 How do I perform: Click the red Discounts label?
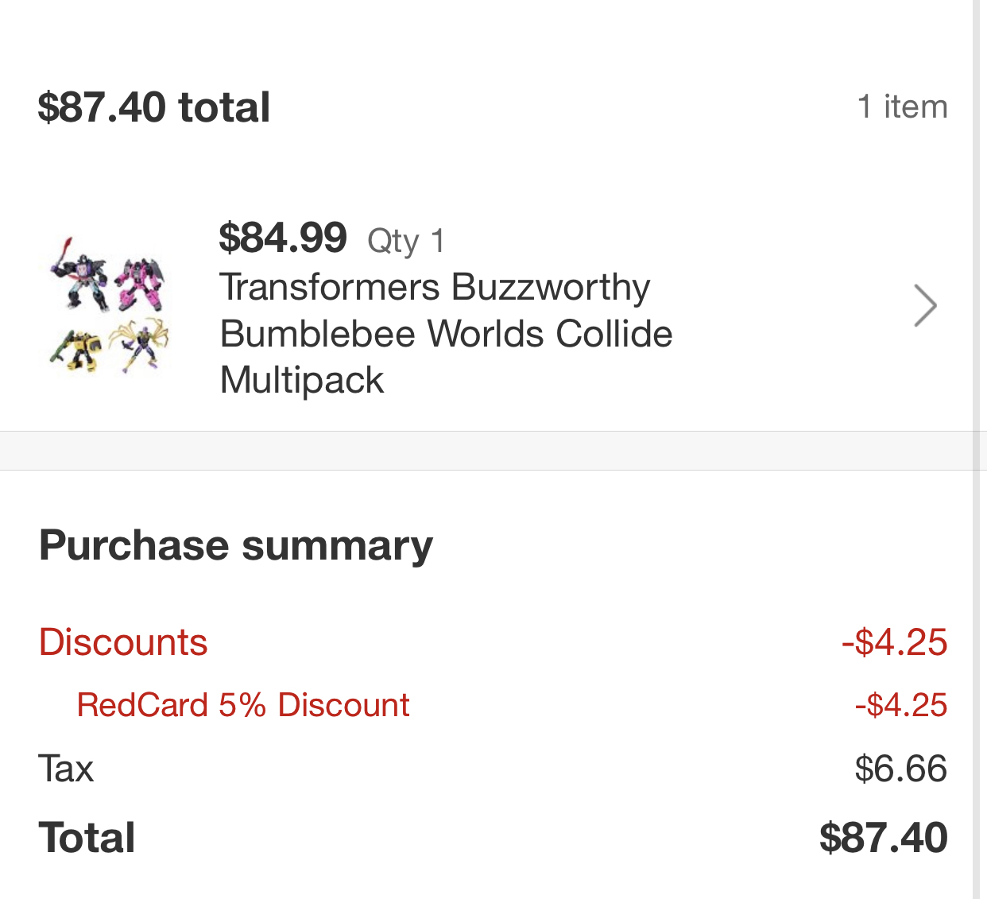pyautogui.click(x=123, y=642)
